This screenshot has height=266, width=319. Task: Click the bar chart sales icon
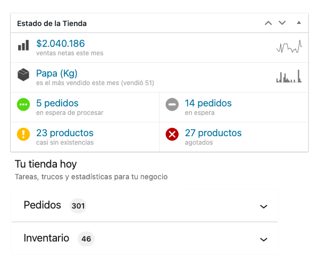[x=23, y=46]
